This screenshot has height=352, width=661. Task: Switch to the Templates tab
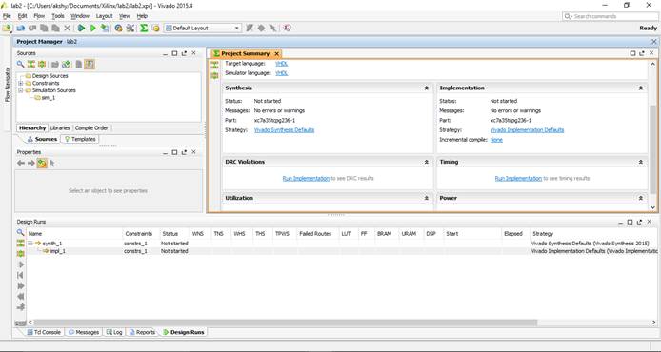pyautogui.click(x=80, y=139)
